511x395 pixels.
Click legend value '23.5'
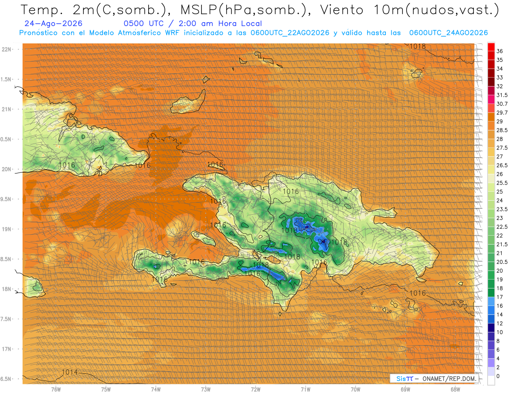tap(502, 209)
